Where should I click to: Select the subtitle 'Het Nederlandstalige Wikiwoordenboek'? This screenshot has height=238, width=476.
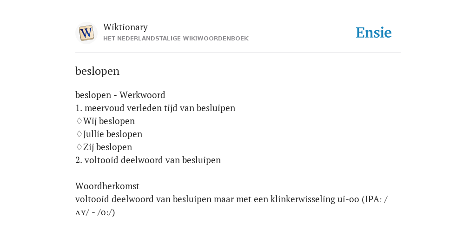point(176,39)
